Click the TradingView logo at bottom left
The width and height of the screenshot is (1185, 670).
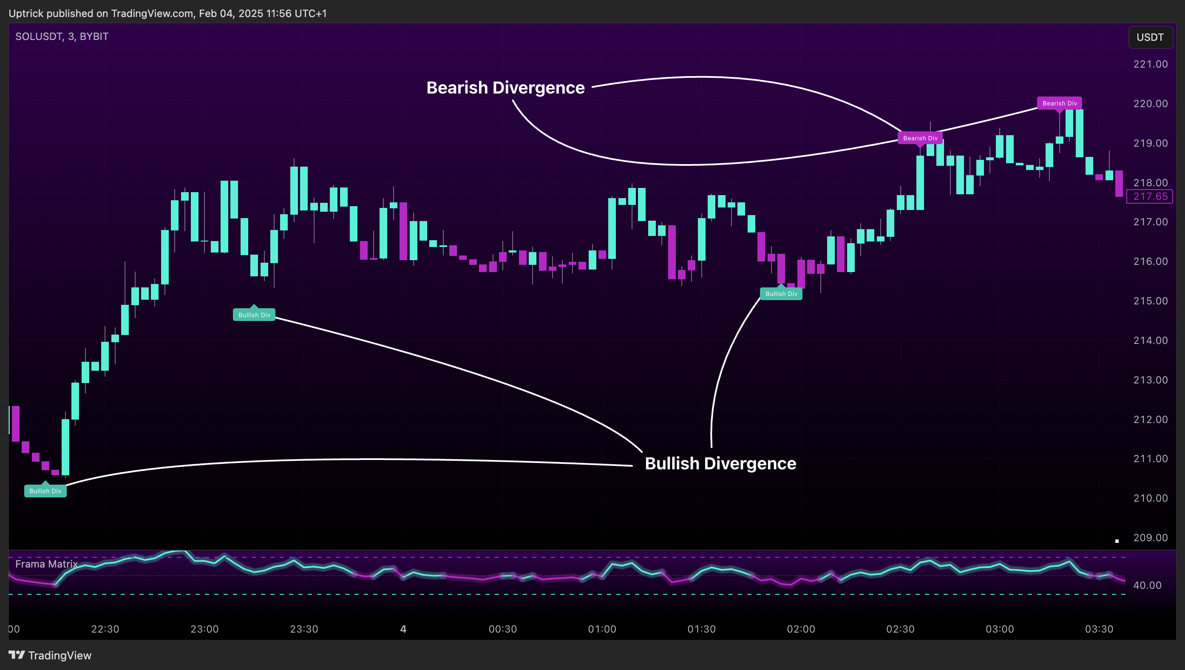(50, 655)
